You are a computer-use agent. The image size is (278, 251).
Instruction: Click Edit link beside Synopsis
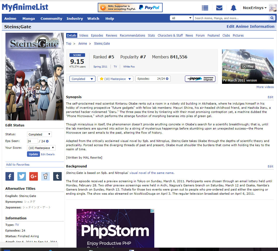click(270, 97)
